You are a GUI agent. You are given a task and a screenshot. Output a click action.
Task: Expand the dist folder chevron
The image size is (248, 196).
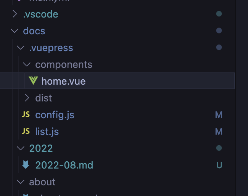(x=27, y=98)
